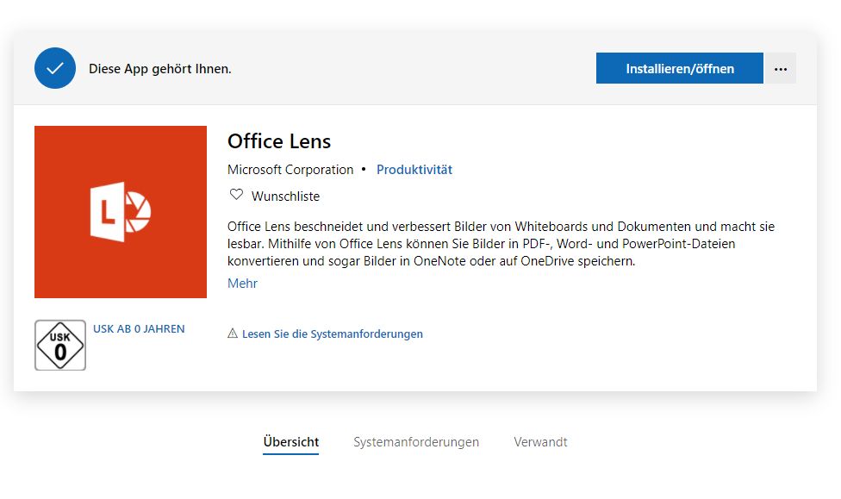Click the Diese App gehört Ihnen message
This screenshot has width=841, height=499.
point(159,69)
